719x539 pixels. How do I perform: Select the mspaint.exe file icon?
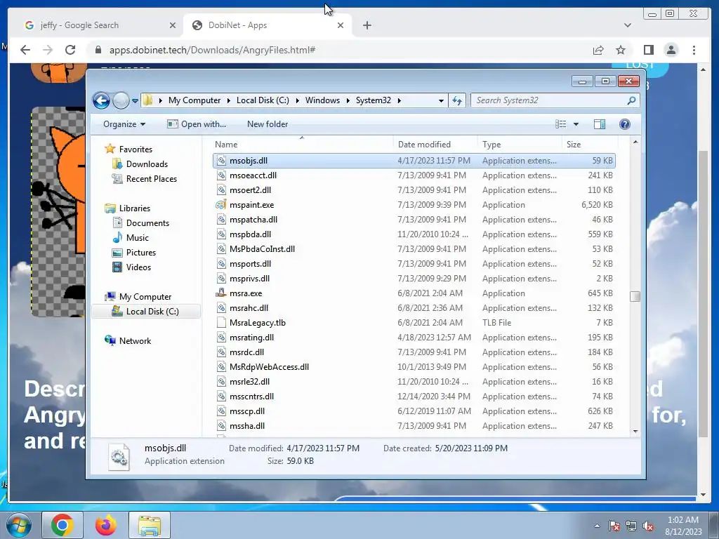coord(221,205)
